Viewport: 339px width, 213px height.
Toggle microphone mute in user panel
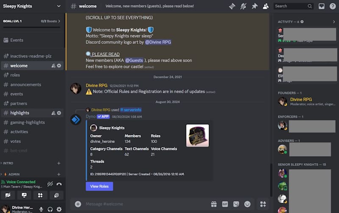coord(41,209)
